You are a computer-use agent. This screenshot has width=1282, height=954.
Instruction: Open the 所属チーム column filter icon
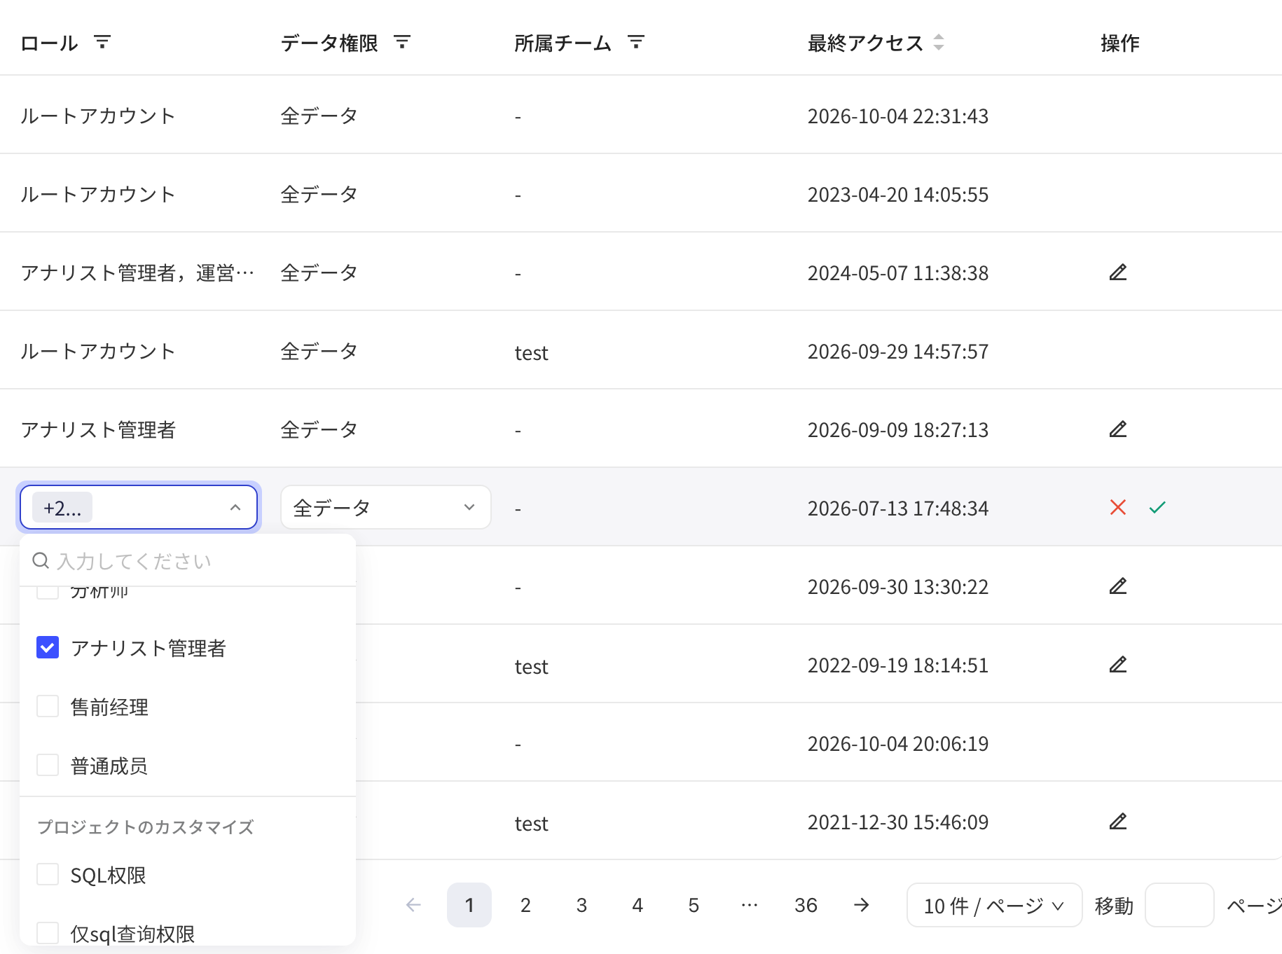636,42
